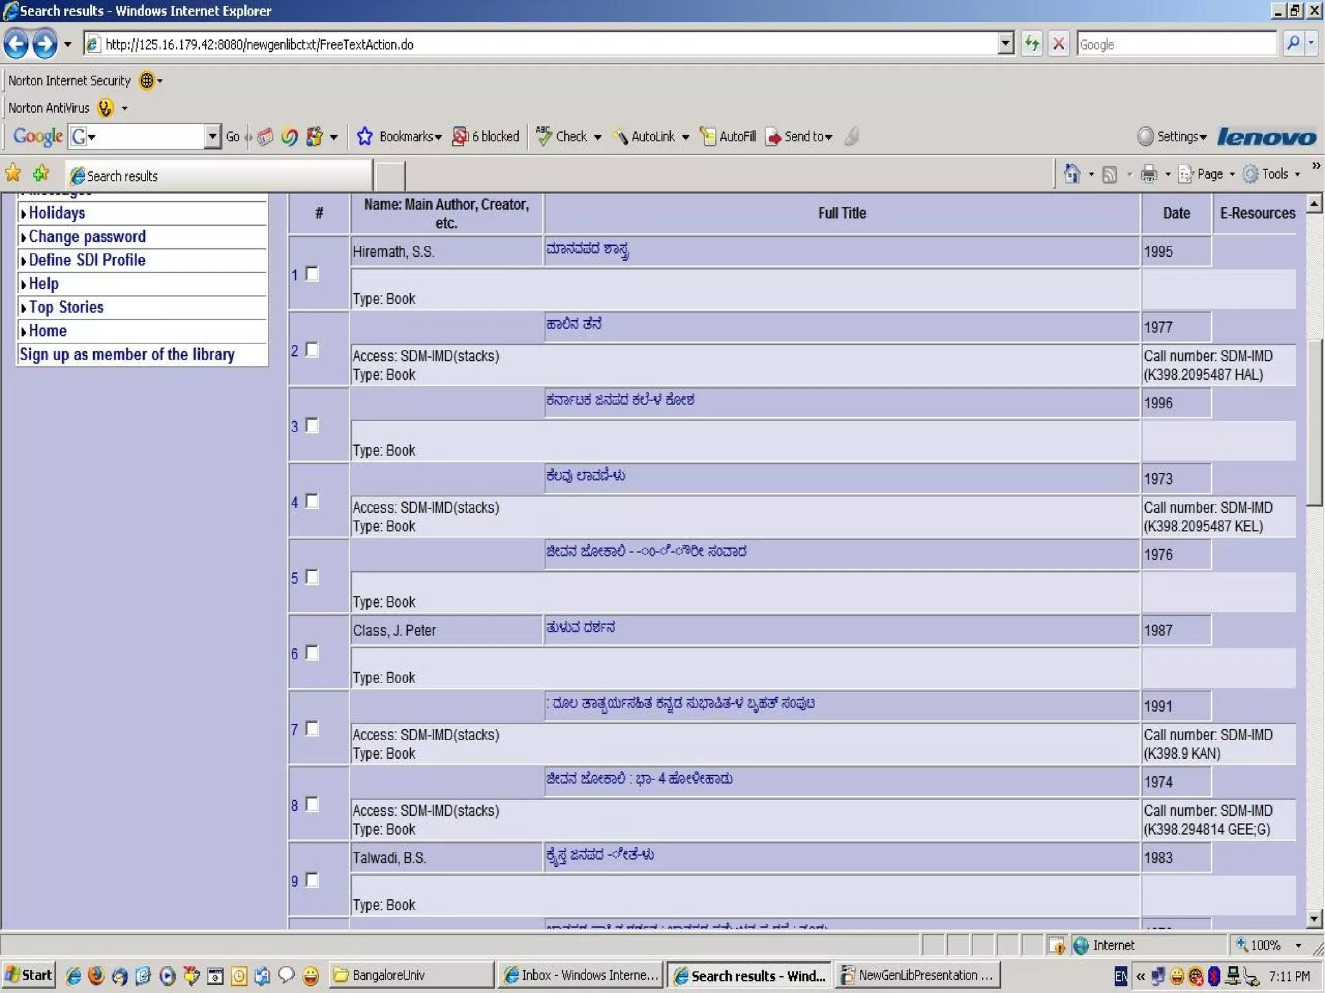This screenshot has height=993, width=1325.
Task: Click the Favorites Center star icon
Action: click(13, 173)
